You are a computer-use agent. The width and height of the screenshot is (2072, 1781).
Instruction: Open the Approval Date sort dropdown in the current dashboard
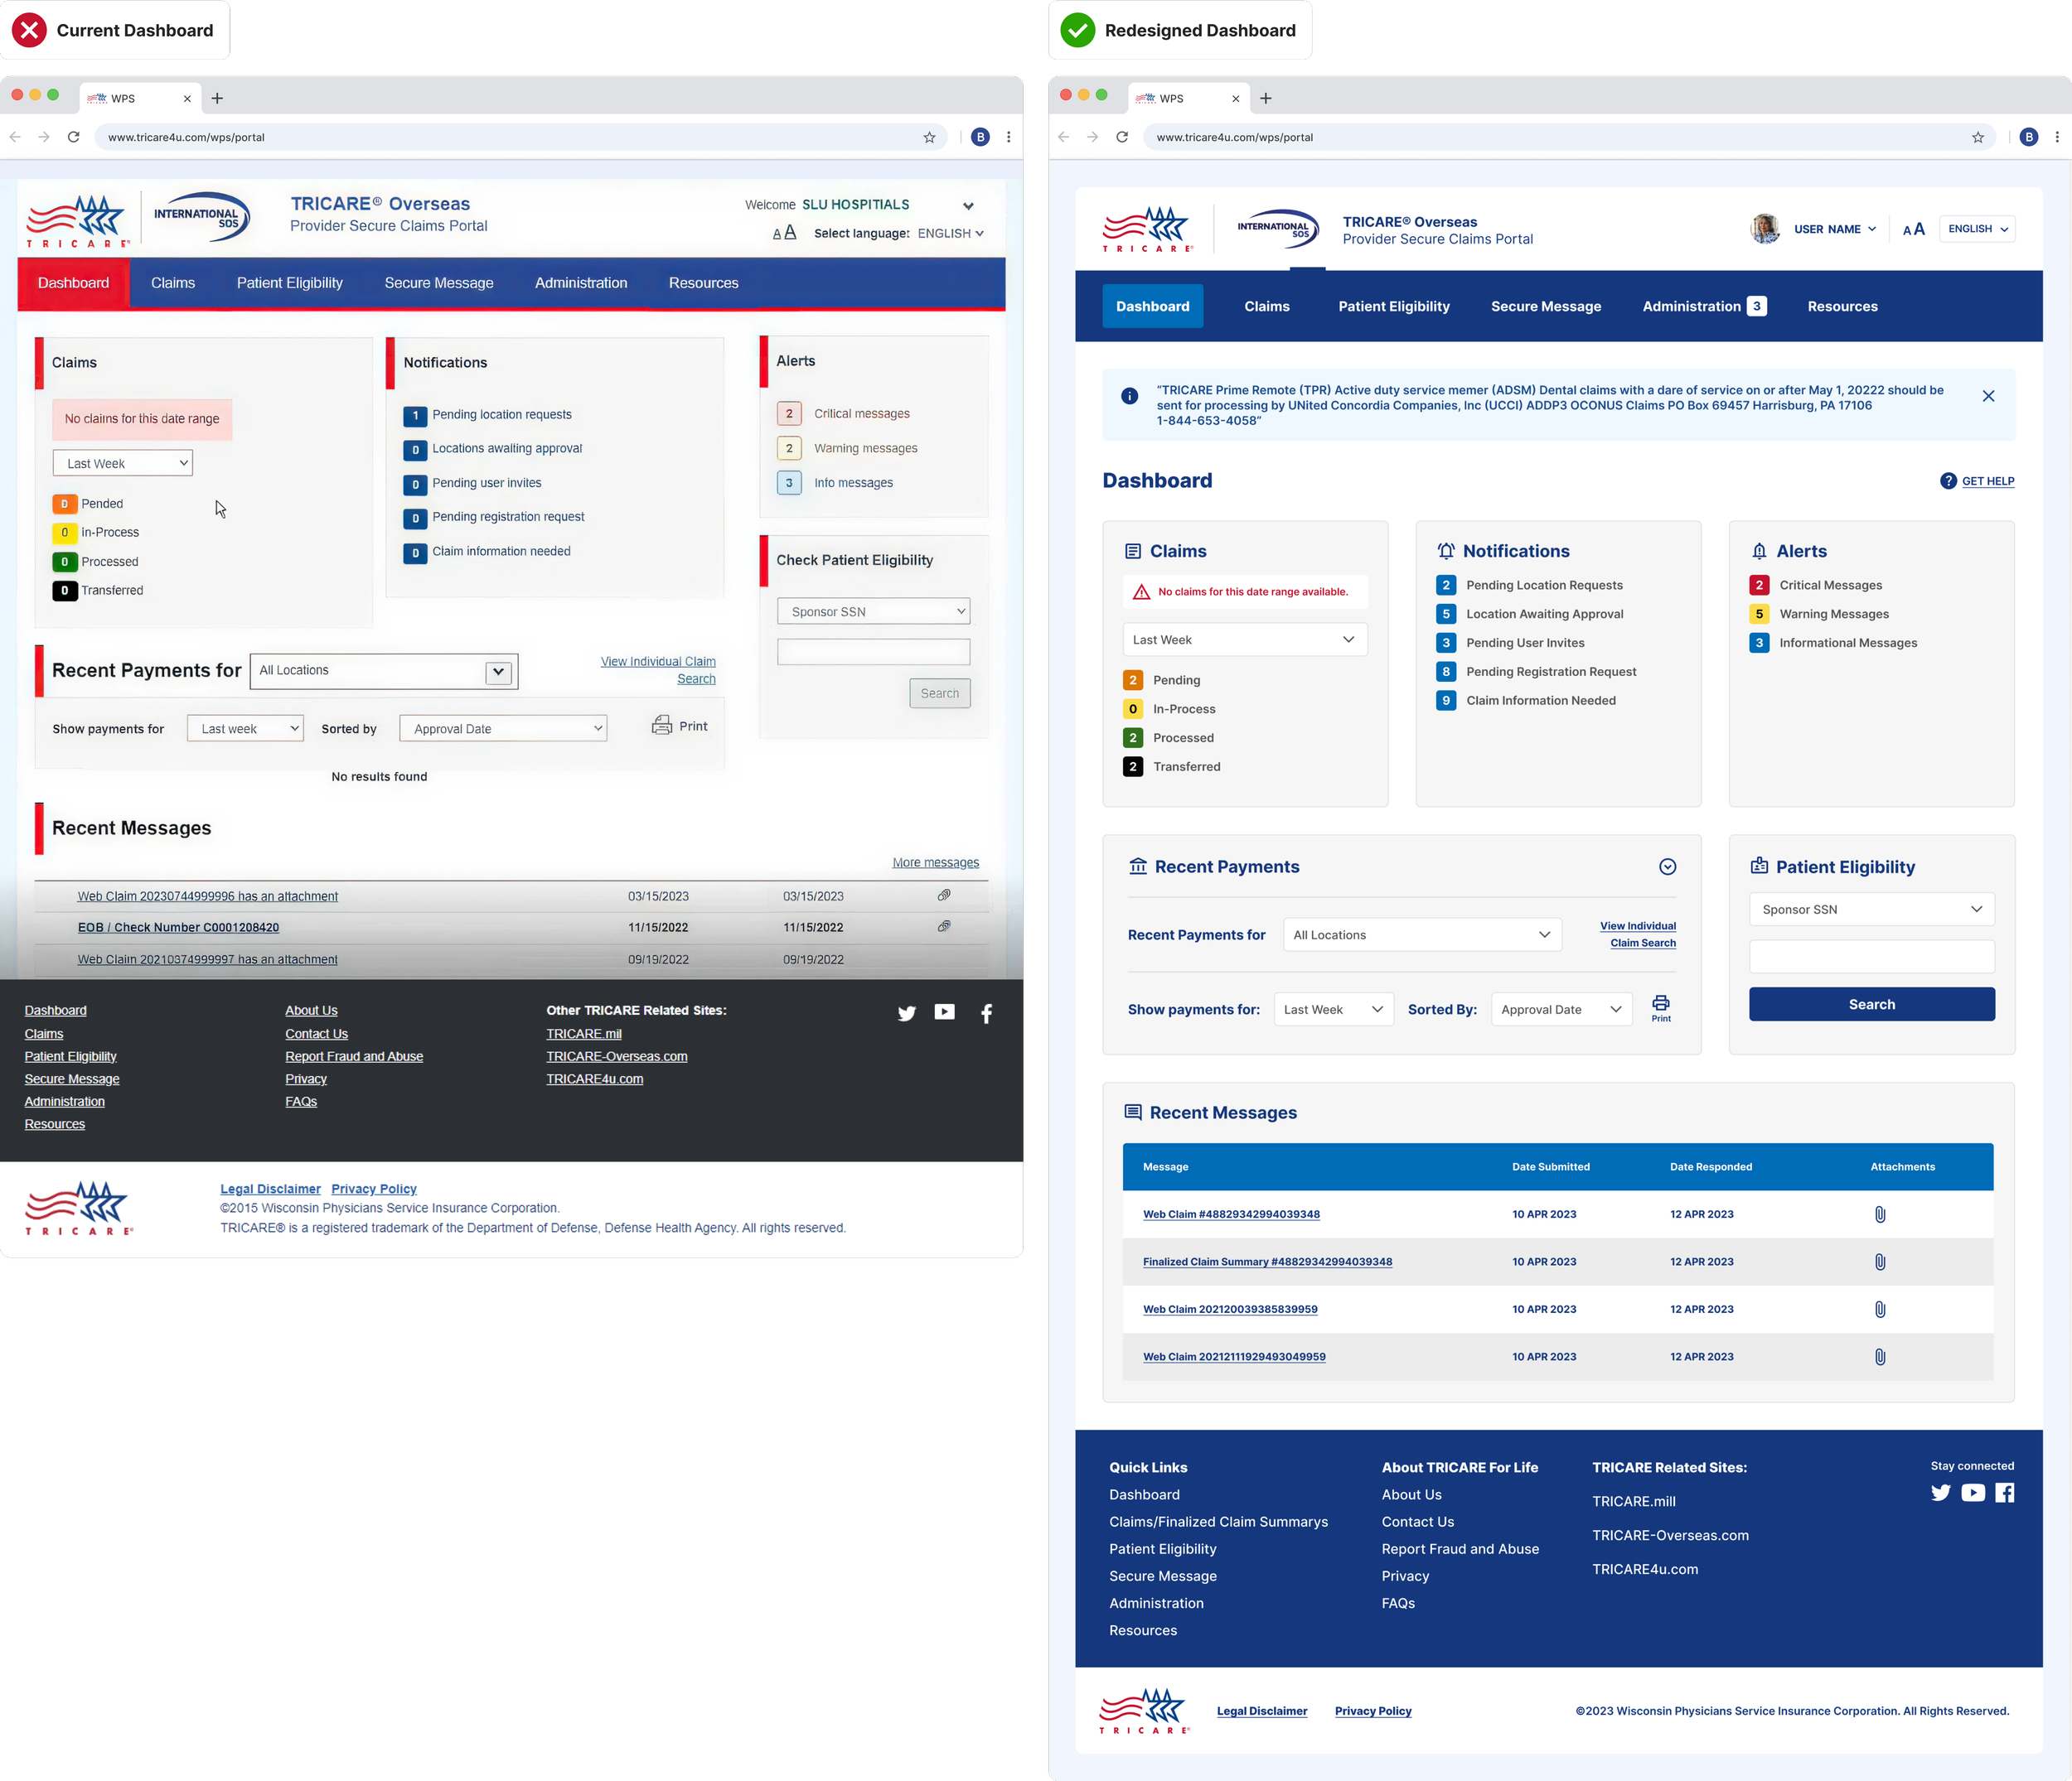[x=503, y=729]
